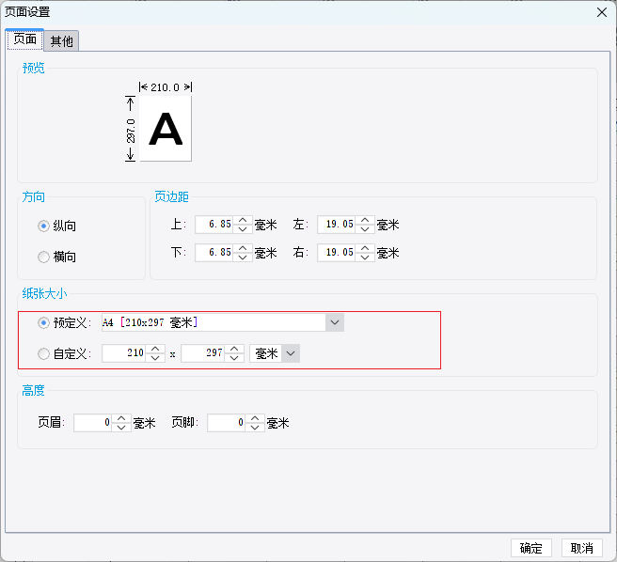Increase the 页脚 height value
The width and height of the screenshot is (617, 562).
click(255, 418)
